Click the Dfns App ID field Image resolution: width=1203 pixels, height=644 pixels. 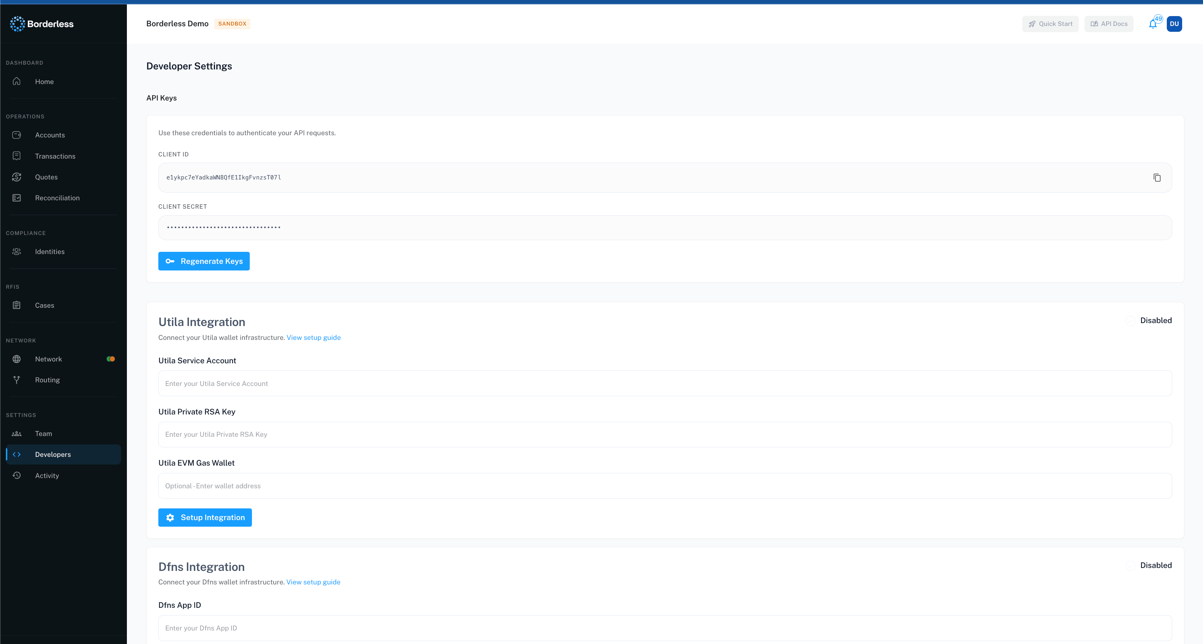click(x=665, y=628)
